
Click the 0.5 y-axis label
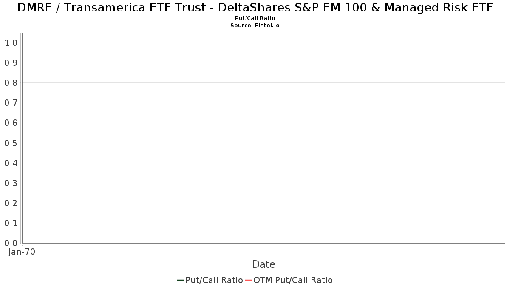(x=11, y=143)
